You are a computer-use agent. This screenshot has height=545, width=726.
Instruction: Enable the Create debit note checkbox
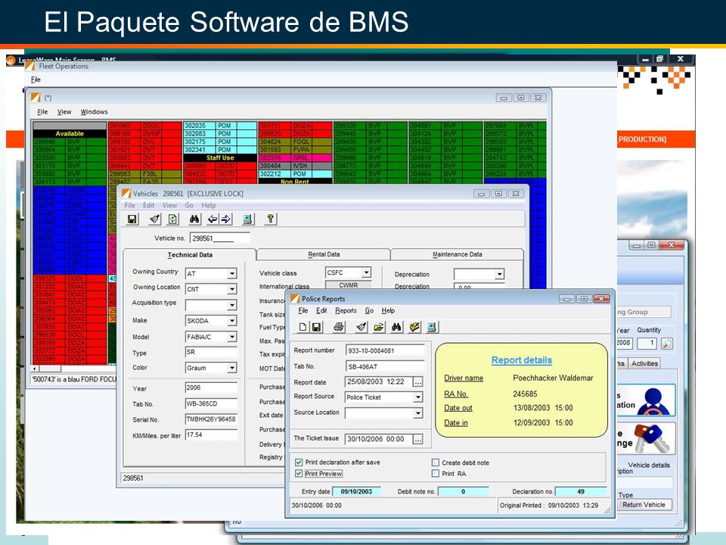pos(436,462)
